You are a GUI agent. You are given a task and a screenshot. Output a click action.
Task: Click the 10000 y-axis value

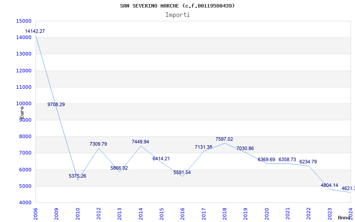pos(24,104)
